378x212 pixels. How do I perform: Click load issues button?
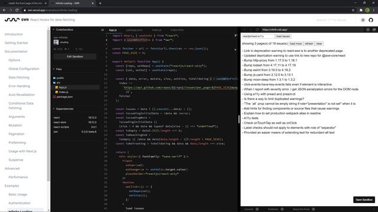coord(283,37)
